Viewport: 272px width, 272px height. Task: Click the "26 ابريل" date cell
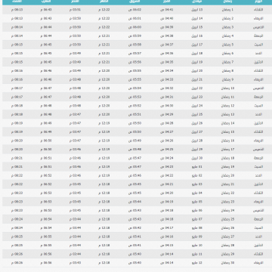pos(197,123)
